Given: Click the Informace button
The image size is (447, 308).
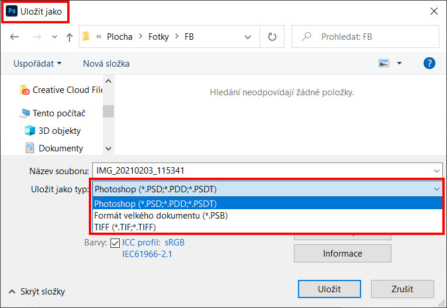Looking at the screenshot, I should pos(342,253).
